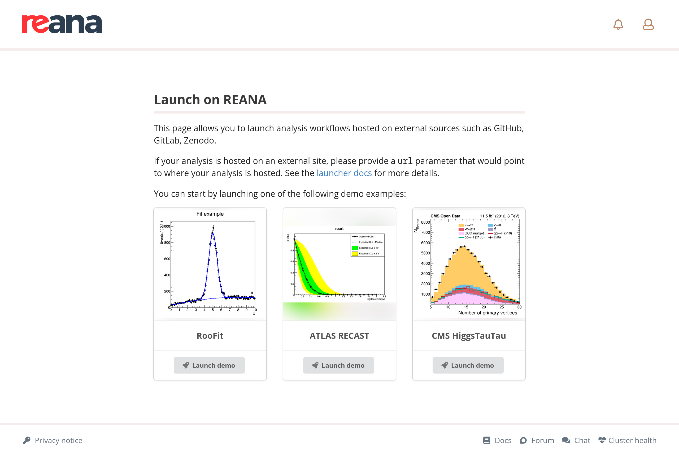Visit the Forum footer link
The image size is (679, 455).
click(x=543, y=440)
